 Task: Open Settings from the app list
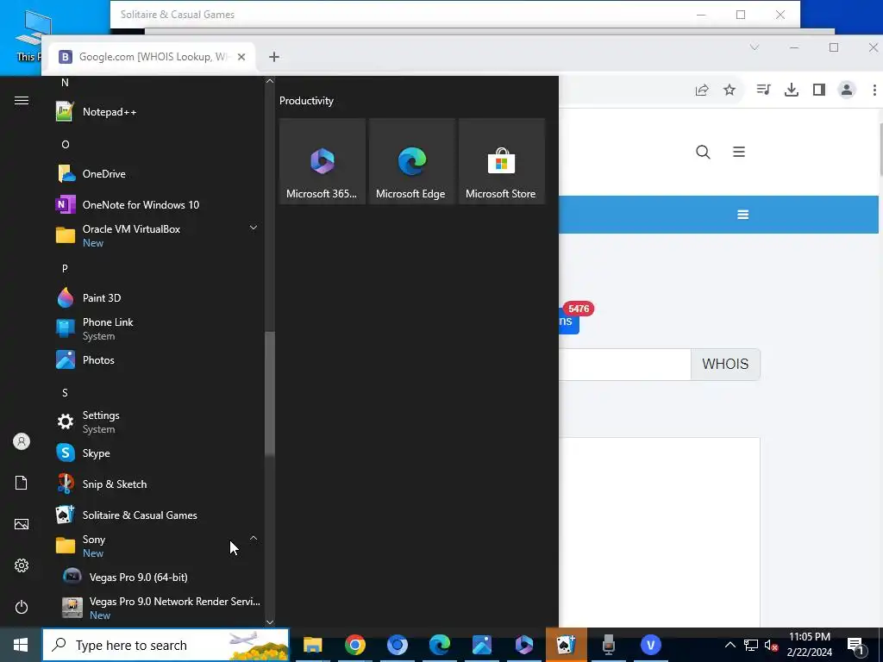tap(158, 422)
